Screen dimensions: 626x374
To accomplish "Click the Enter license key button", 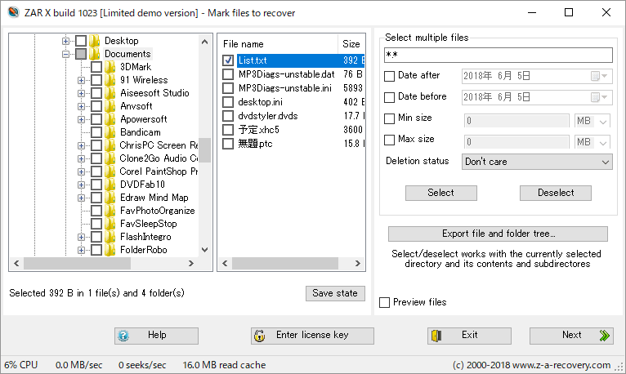I will pyautogui.click(x=312, y=336).
